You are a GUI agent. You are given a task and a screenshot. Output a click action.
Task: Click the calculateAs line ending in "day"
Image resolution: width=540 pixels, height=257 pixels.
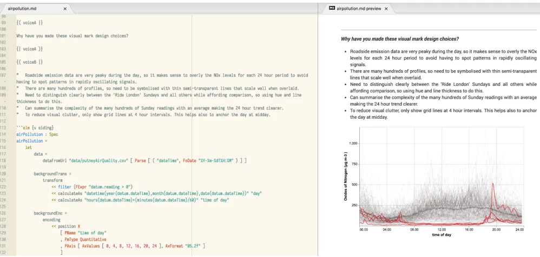pyautogui.click(x=157, y=193)
